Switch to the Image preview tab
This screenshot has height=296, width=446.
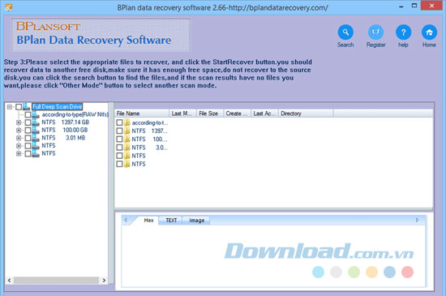[x=196, y=221]
